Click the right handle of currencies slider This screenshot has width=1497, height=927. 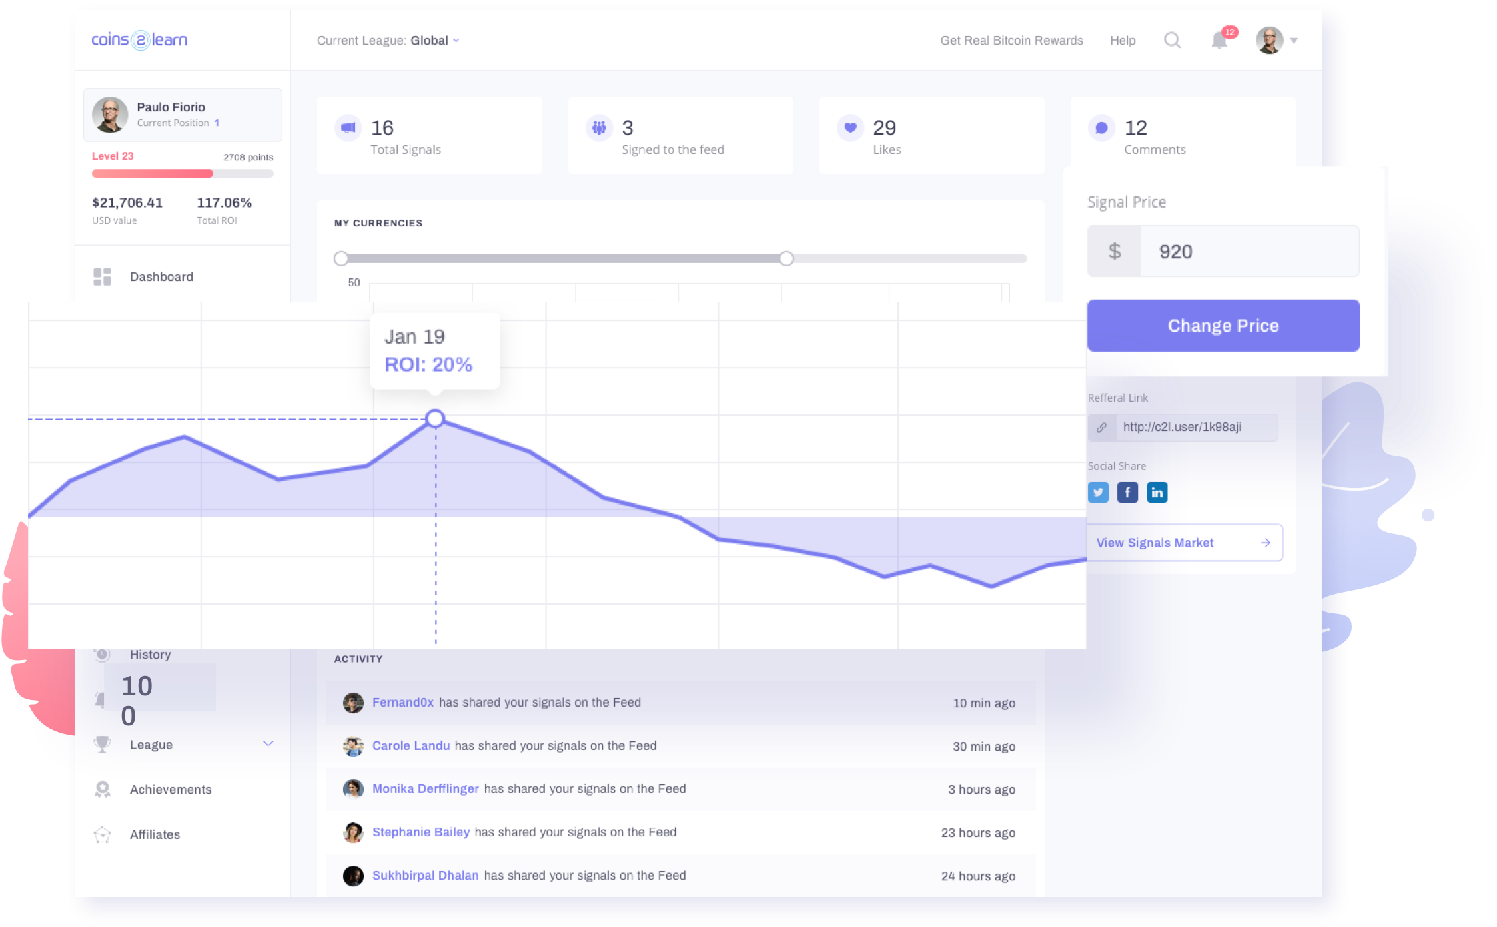786,258
